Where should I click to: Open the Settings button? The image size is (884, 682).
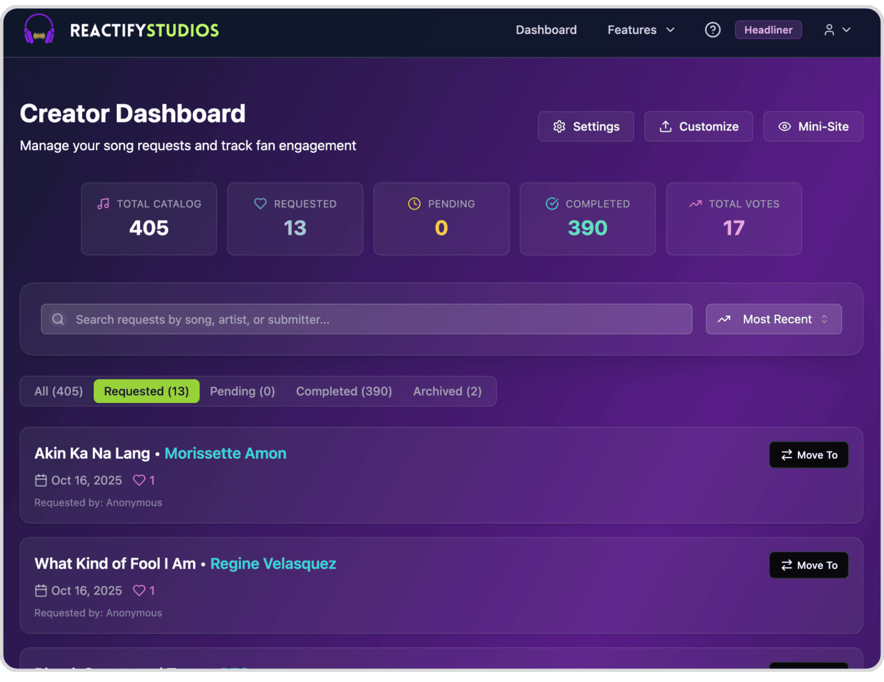pyautogui.click(x=586, y=126)
